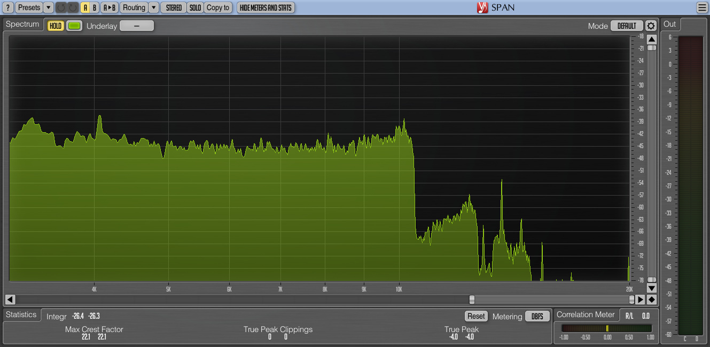Reset the statistics with Reset button
The image size is (710, 347).
click(476, 316)
